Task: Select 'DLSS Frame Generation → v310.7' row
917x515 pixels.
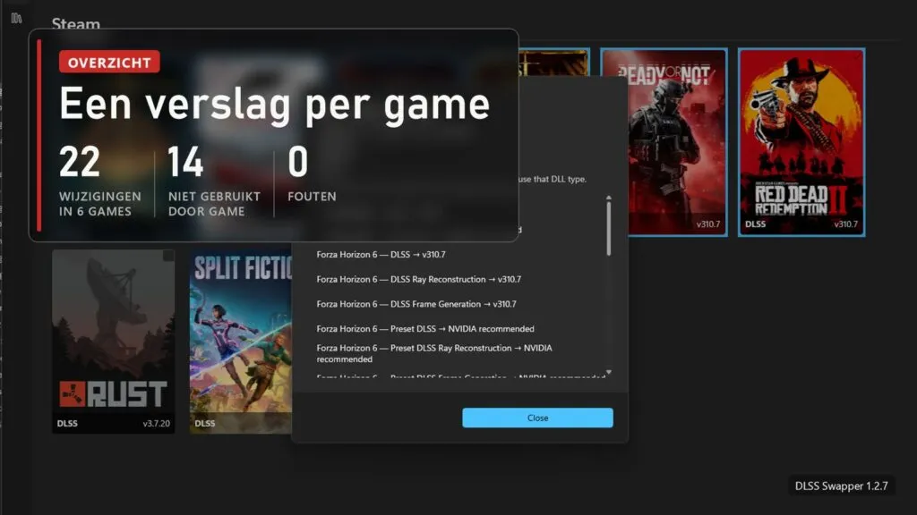Action: click(416, 304)
